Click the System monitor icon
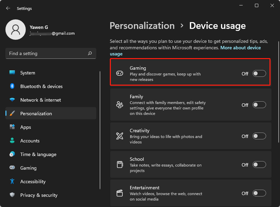The height and width of the screenshot is (207, 280). (12, 72)
